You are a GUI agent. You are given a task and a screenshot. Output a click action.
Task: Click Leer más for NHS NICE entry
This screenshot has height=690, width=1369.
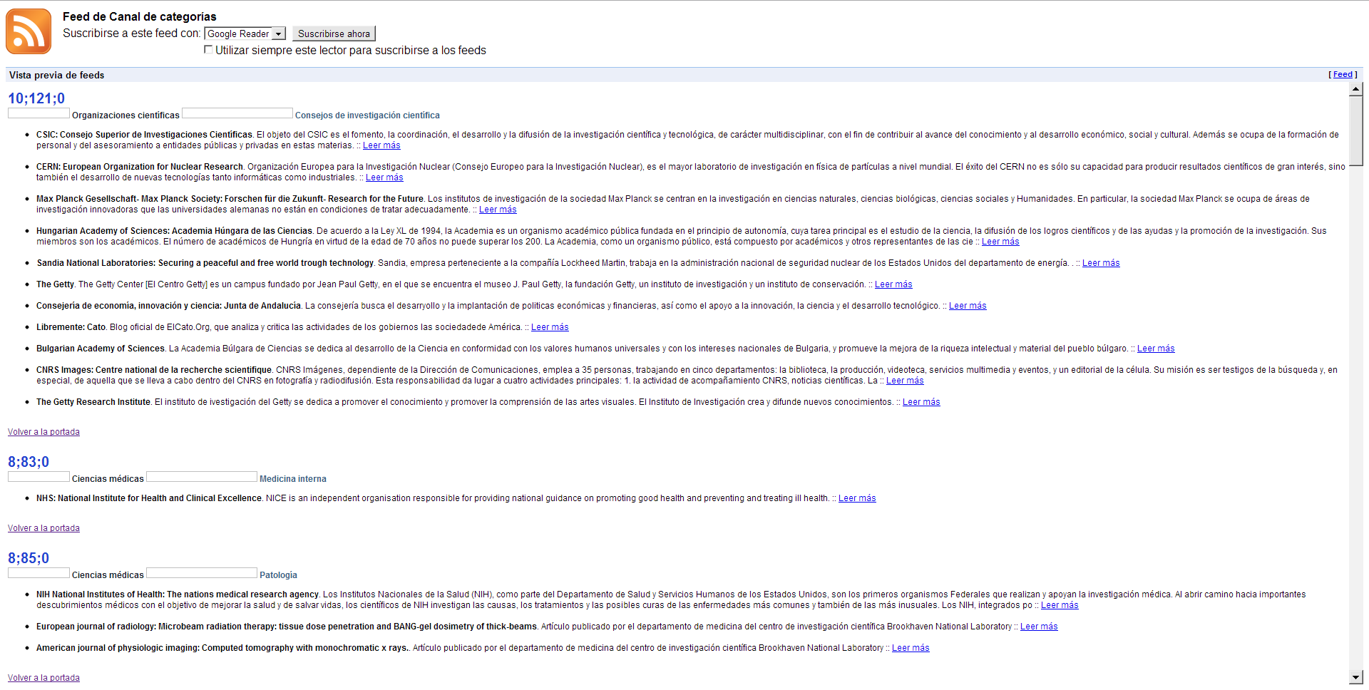pos(857,498)
